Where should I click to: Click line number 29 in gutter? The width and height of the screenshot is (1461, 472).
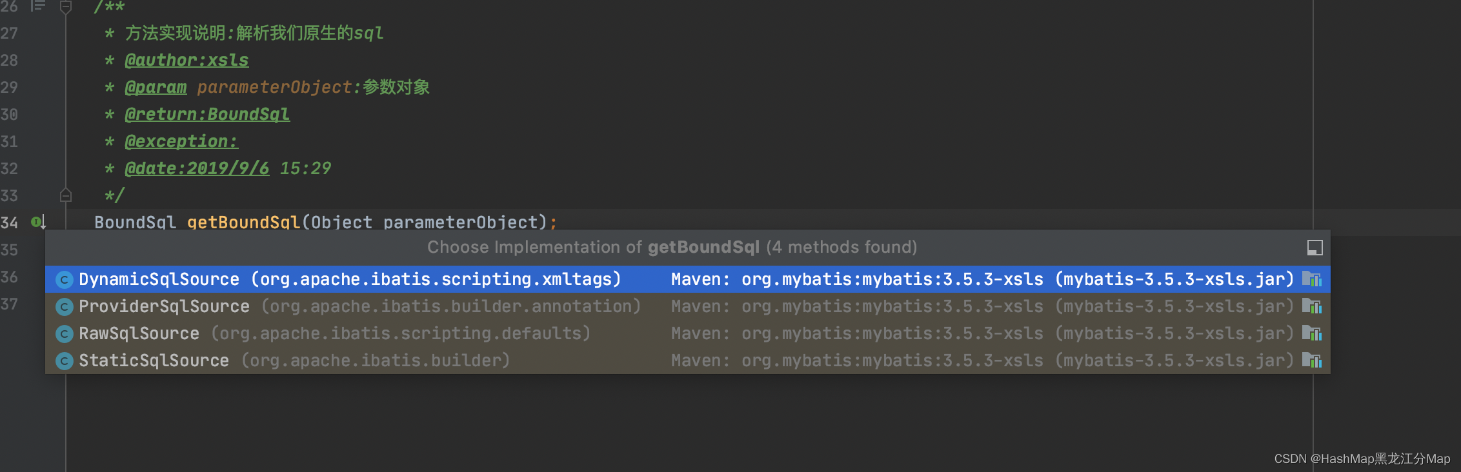click(9, 87)
